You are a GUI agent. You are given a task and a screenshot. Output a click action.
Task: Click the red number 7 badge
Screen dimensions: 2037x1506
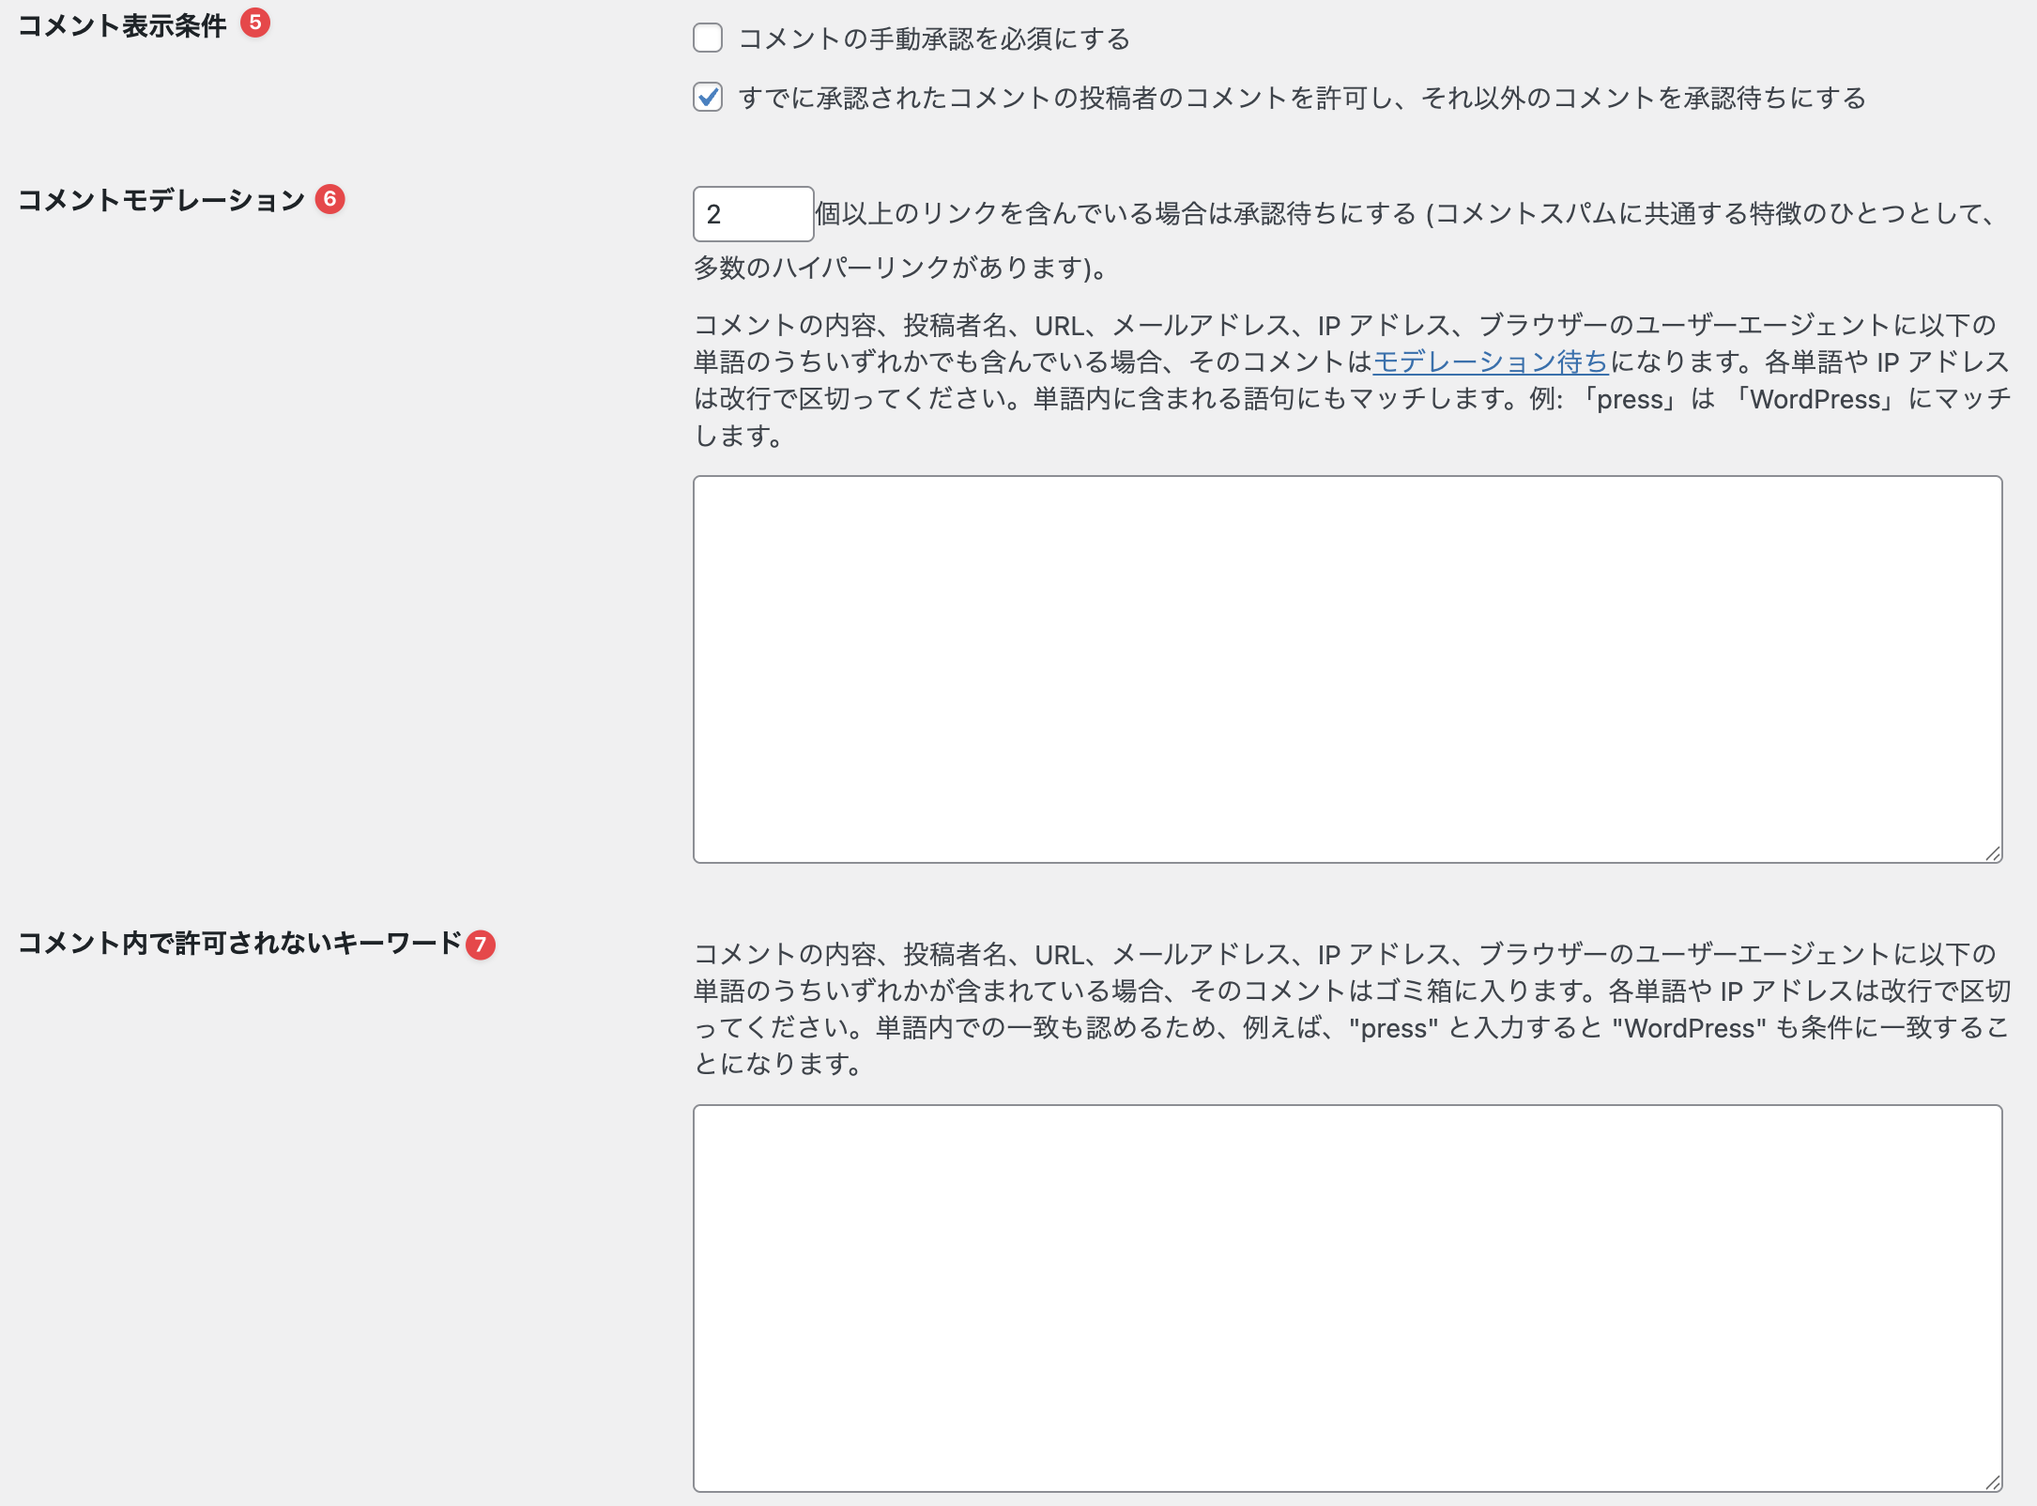coord(481,945)
